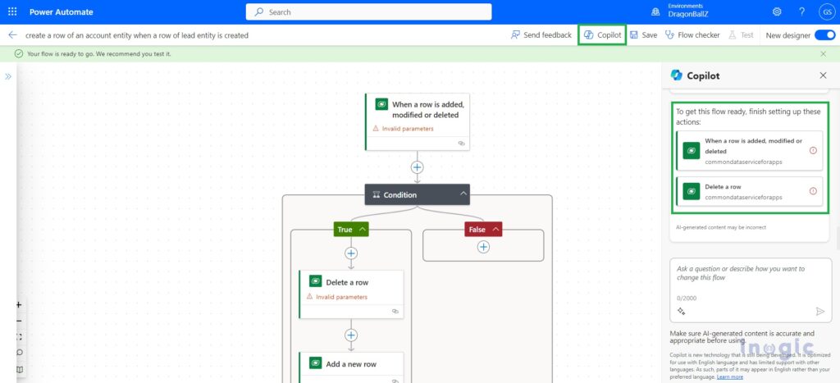
Task: Click the send arrow in Copilot chat
Action: 820,311
